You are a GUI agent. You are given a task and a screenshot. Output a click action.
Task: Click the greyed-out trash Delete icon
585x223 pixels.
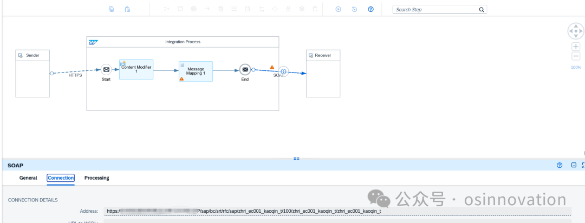(x=221, y=9)
